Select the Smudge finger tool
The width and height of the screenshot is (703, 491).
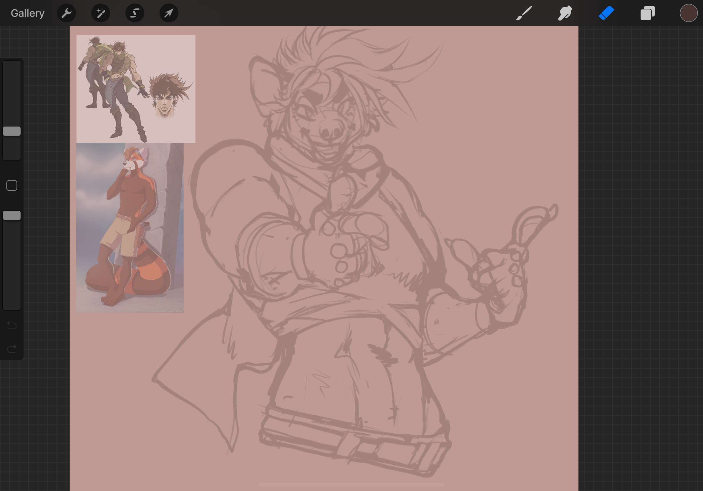coord(565,13)
